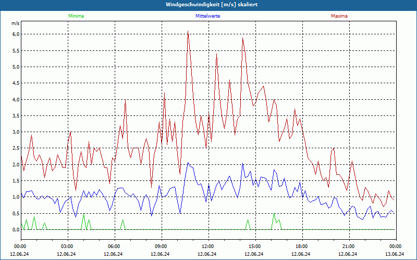Click the '06:00' time axis label
417x260 pixels.
tap(115, 246)
